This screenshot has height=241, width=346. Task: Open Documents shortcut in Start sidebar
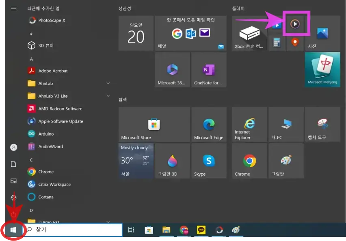(x=13, y=164)
